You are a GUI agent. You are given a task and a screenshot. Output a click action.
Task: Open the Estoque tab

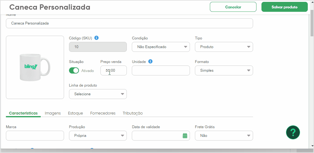pyautogui.click(x=76, y=113)
